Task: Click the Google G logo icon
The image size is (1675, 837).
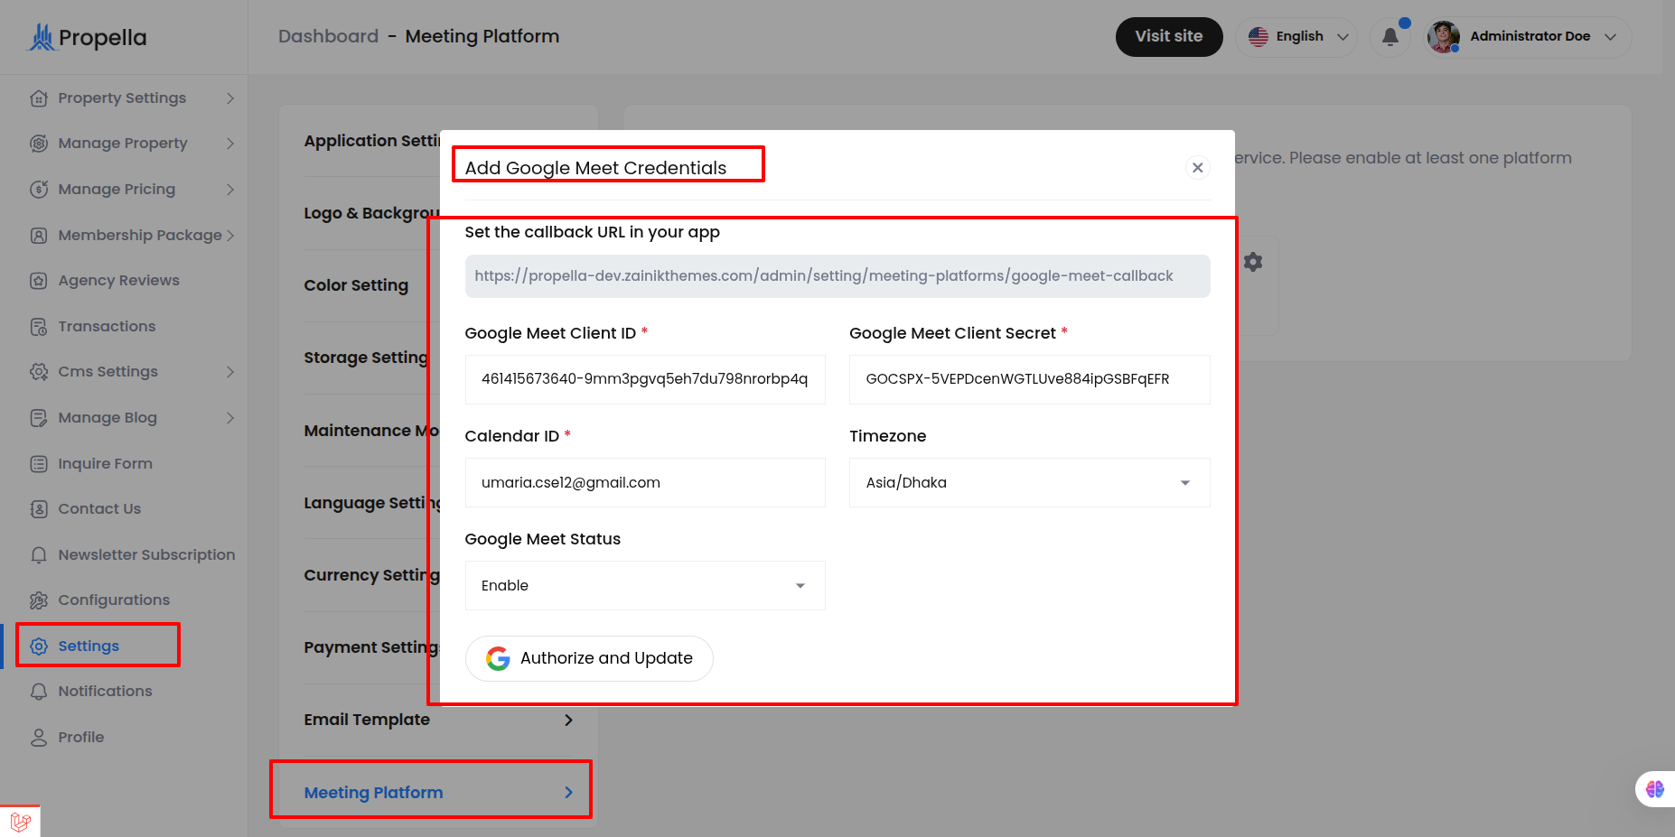Action: (498, 658)
